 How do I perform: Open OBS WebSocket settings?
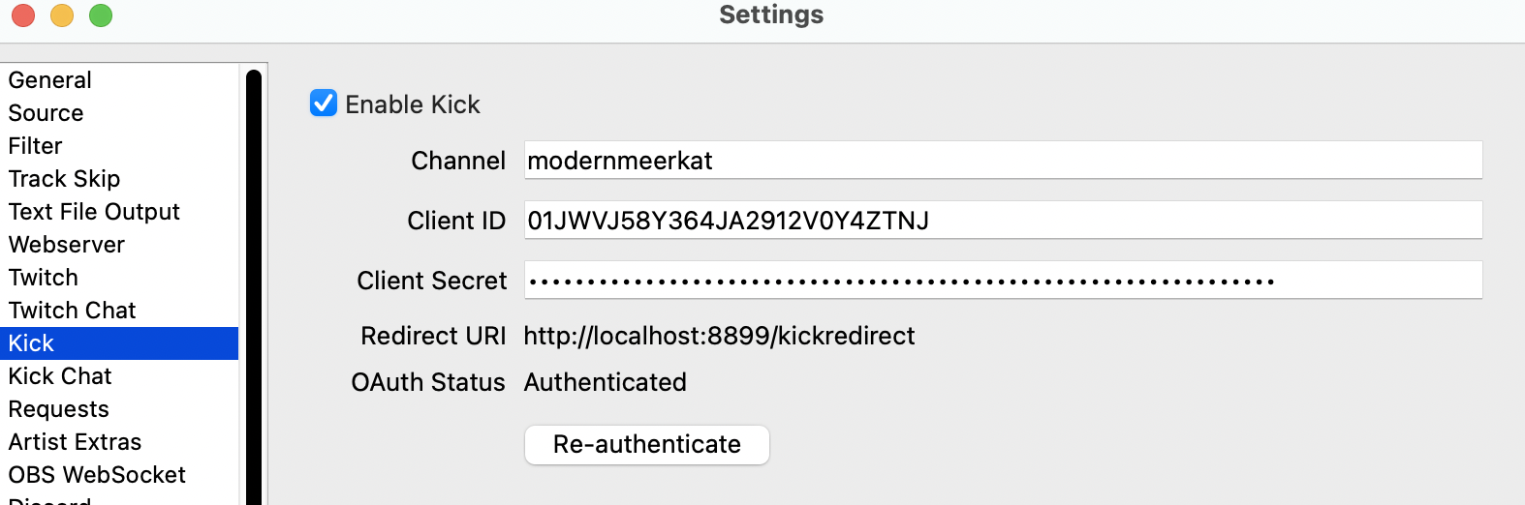[x=97, y=475]
